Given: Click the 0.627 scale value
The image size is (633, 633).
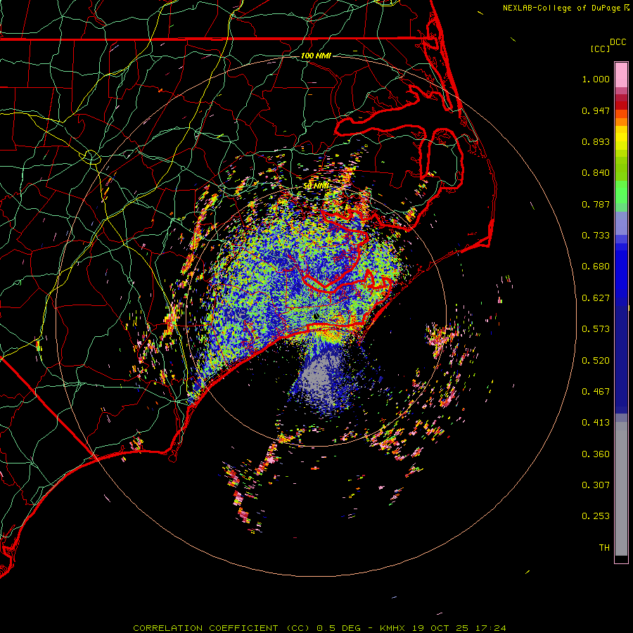Looking at the screenshot, I should pyautogui.click(x=596, y=298).
